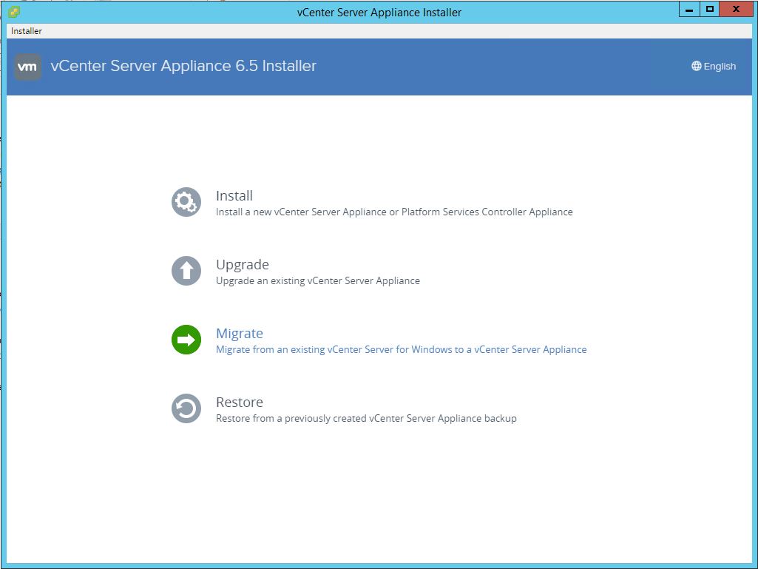The width and height of the screenshot is (758, 569).
Task: Click the globe language icon
Action: click(696, 66)
